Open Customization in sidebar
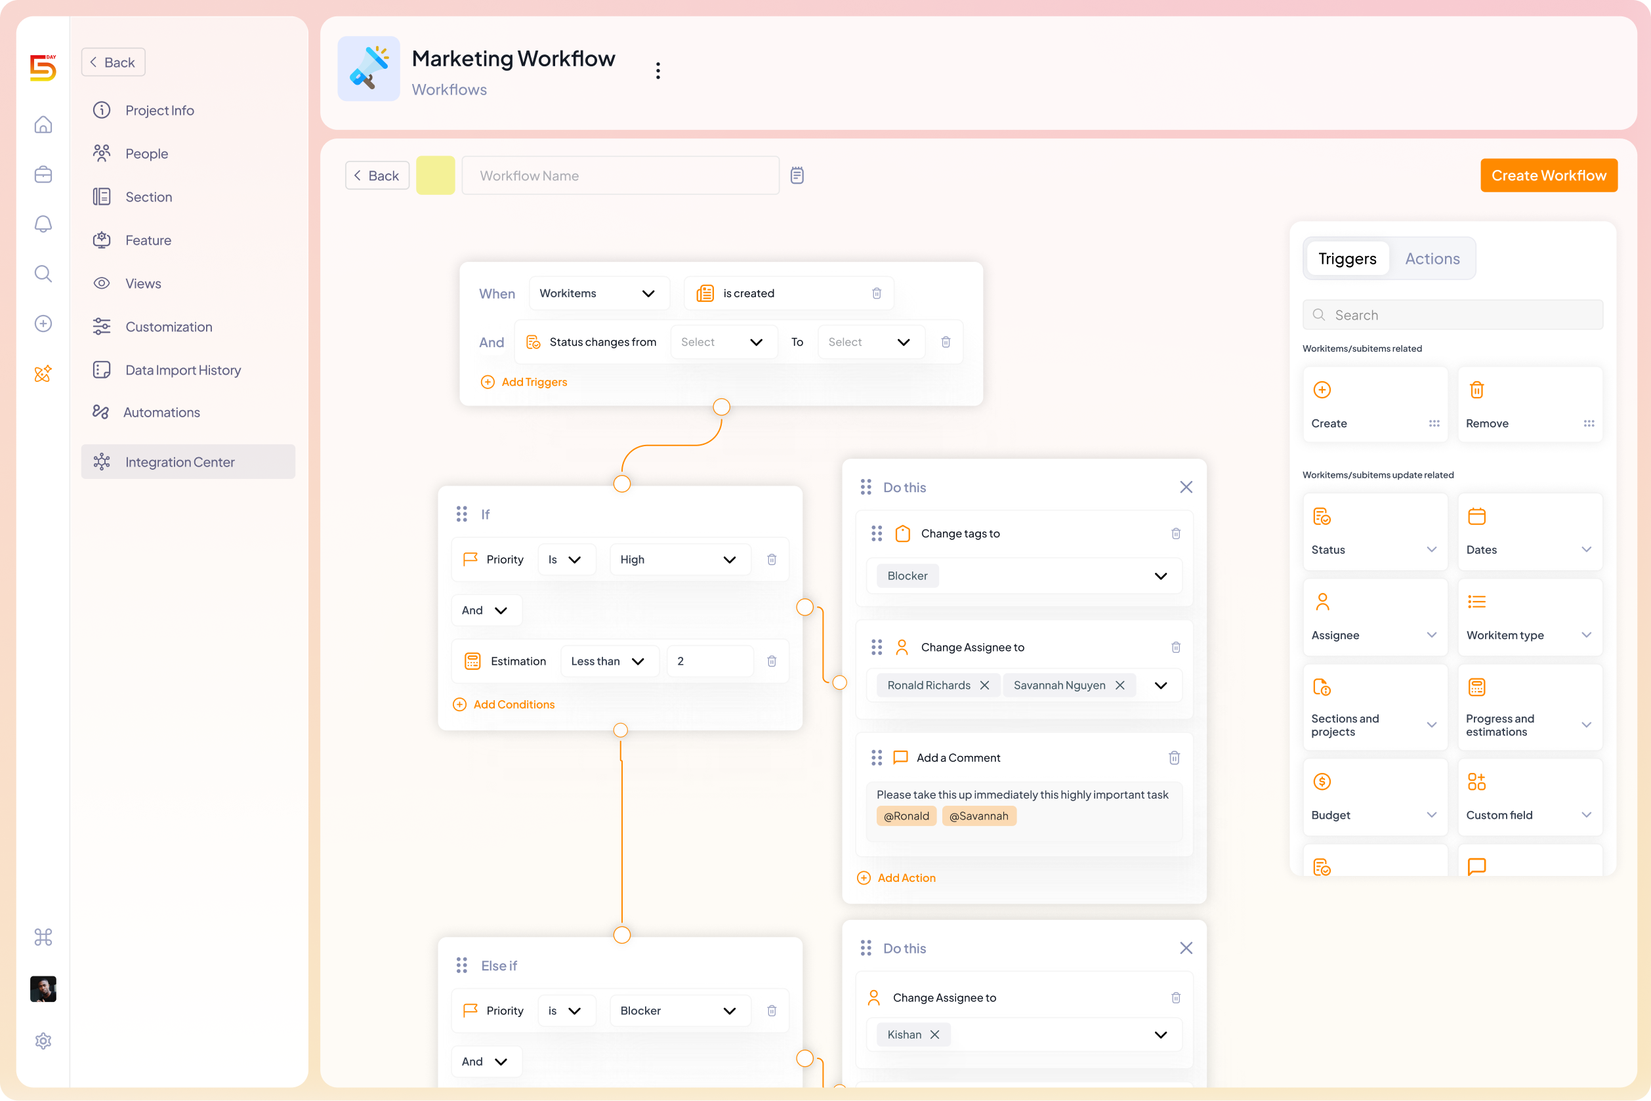This screenshot has width=1651, height=1101. click(169, 327)
